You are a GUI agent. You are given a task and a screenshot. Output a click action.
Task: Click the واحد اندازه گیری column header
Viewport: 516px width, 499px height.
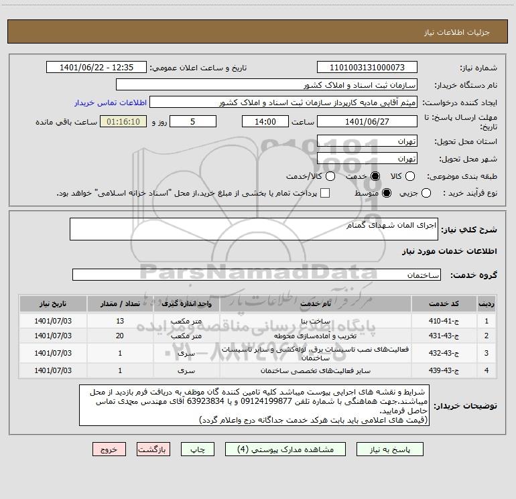186,303
